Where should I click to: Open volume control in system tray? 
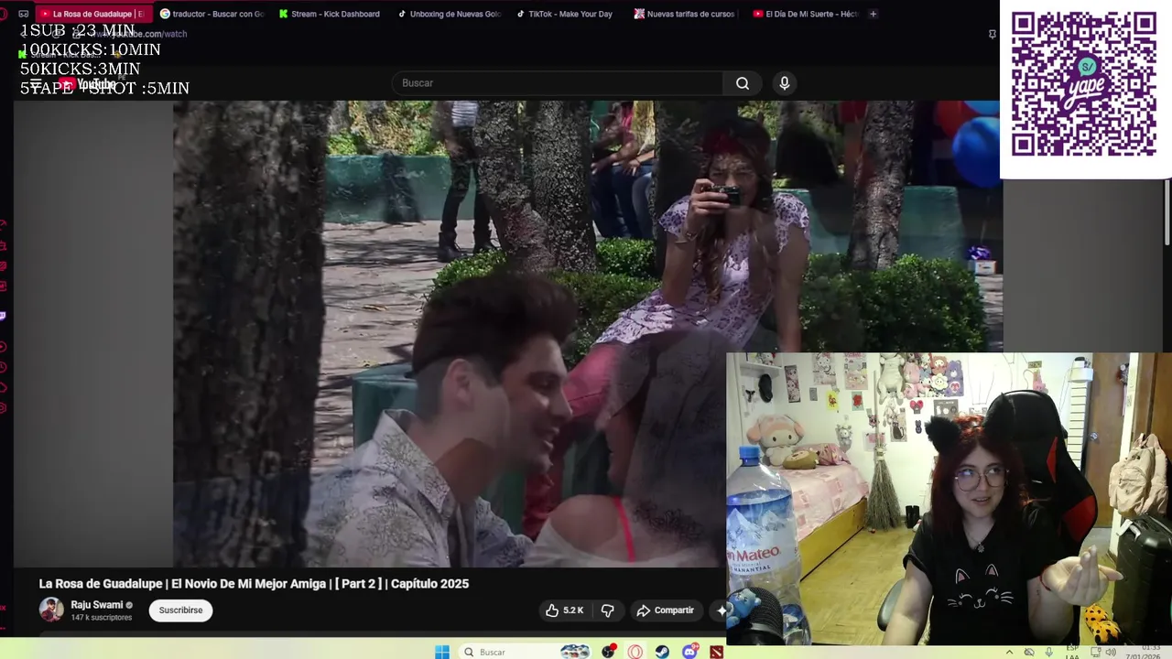coord(1110,652)
